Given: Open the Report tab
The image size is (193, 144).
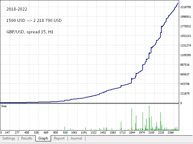Looking at the screenshot, I should tap(59, 138).
